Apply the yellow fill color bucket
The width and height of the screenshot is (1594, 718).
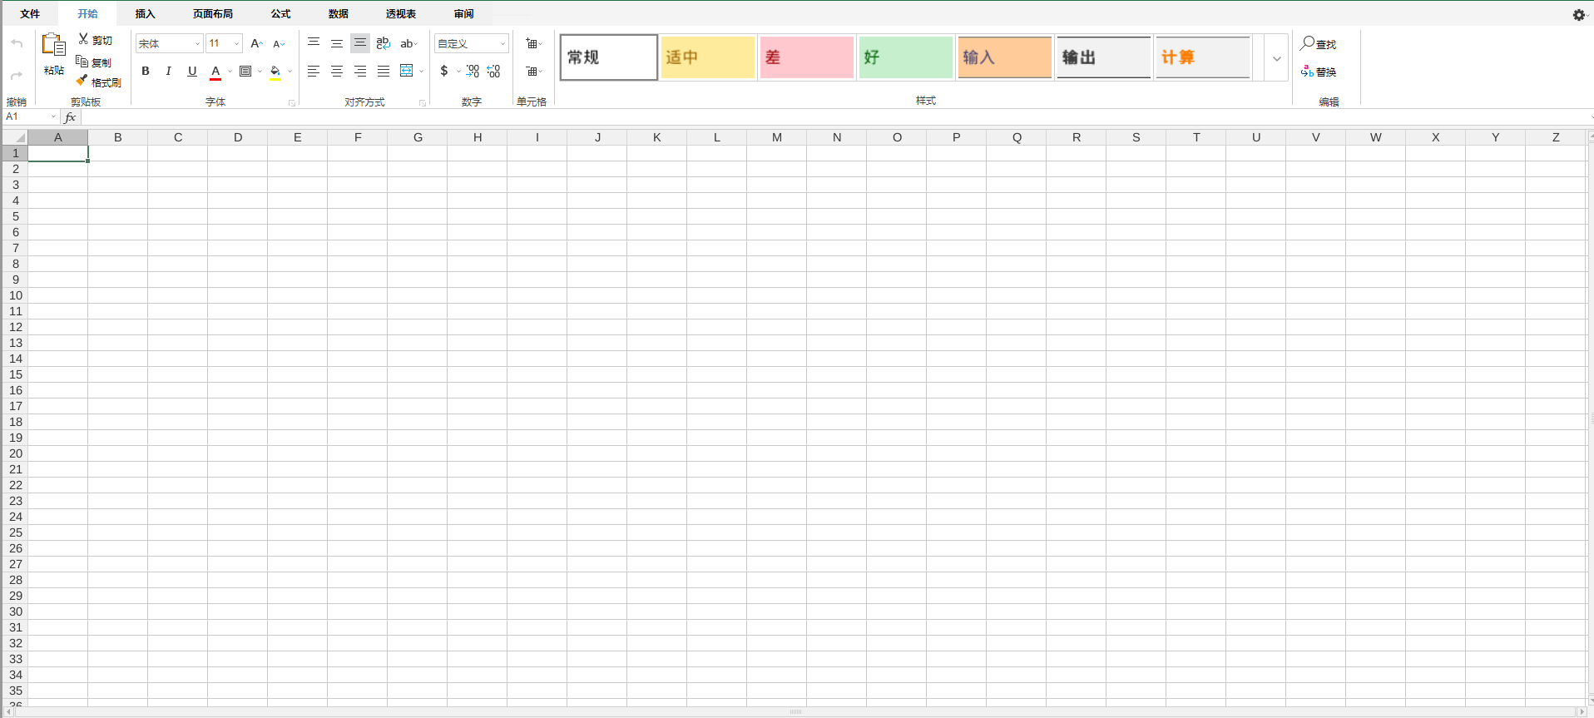(x=275, y=72)
